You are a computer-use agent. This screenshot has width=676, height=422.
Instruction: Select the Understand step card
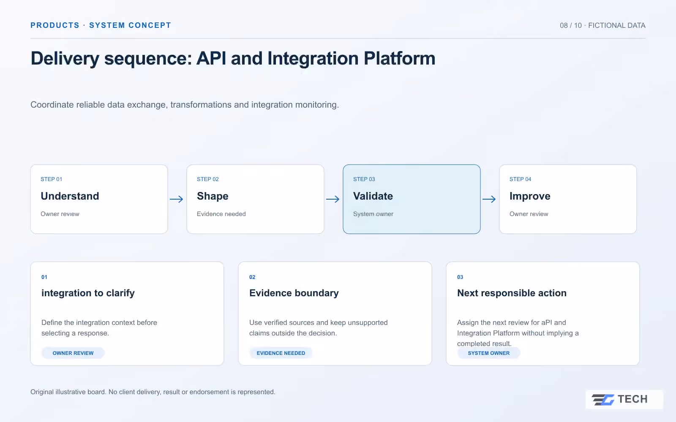pos(99,199)
